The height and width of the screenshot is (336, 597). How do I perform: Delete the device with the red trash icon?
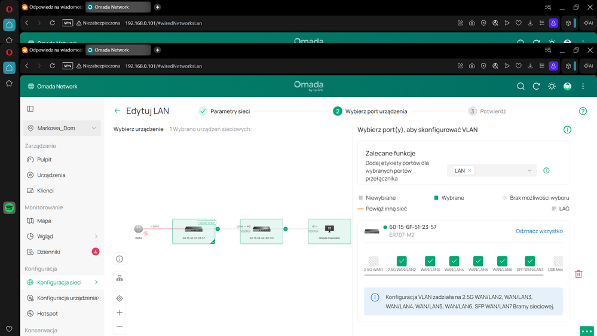pos(578,274)
